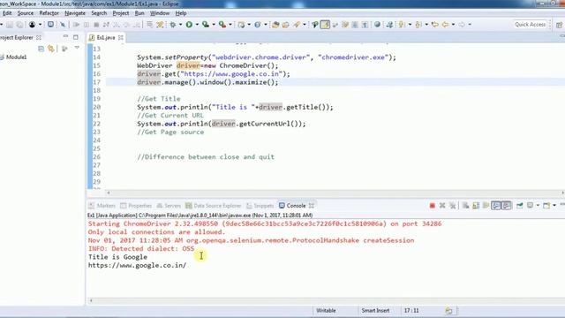Toggle Show Console When Standard Error Changes
This screenshot has height=318, width=565.
tap(506, 206)
